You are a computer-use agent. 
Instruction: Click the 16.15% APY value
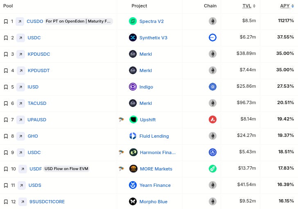point(286,201)
